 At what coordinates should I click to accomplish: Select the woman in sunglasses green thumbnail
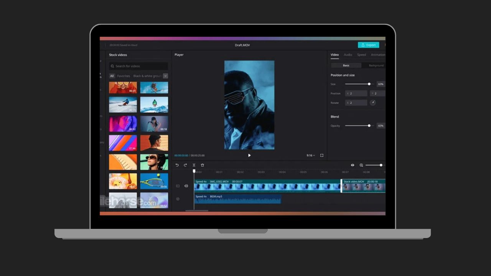154,162
